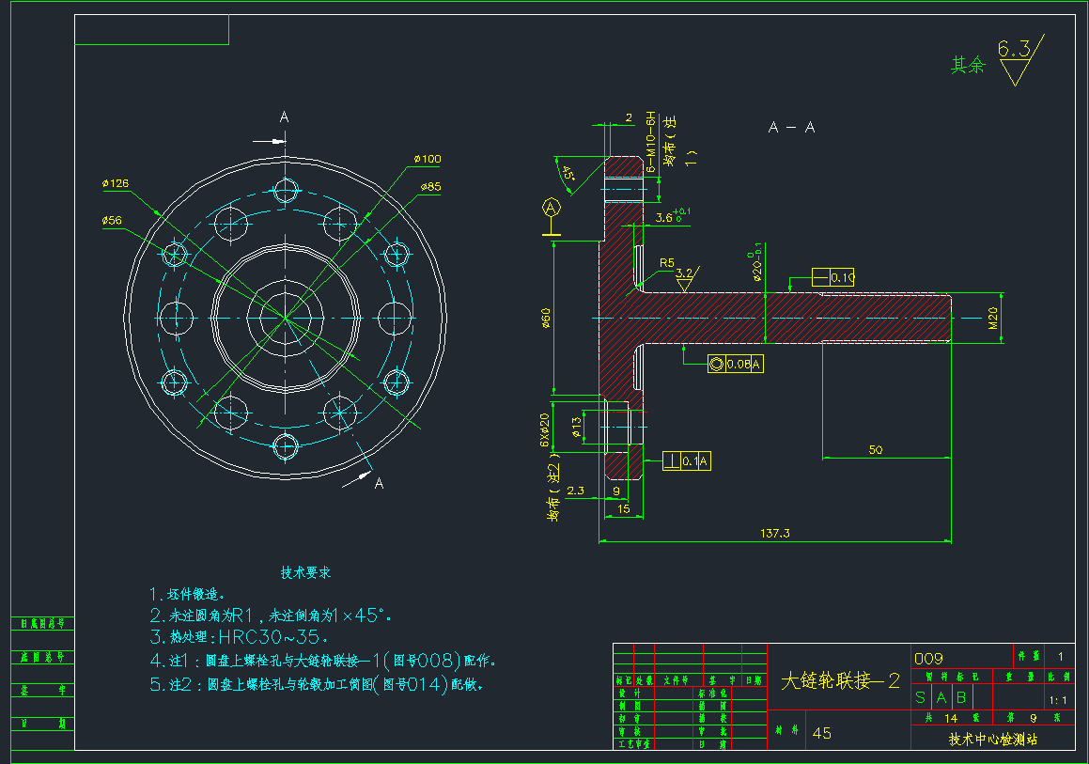The image size is (1089, 764).
Task: Click note 3 热处理 HRC30~35
Action: [x=239, y=637]
